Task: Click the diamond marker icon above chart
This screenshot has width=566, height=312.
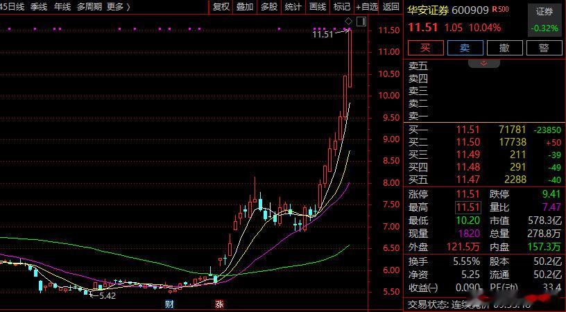Action: (348, 21)
